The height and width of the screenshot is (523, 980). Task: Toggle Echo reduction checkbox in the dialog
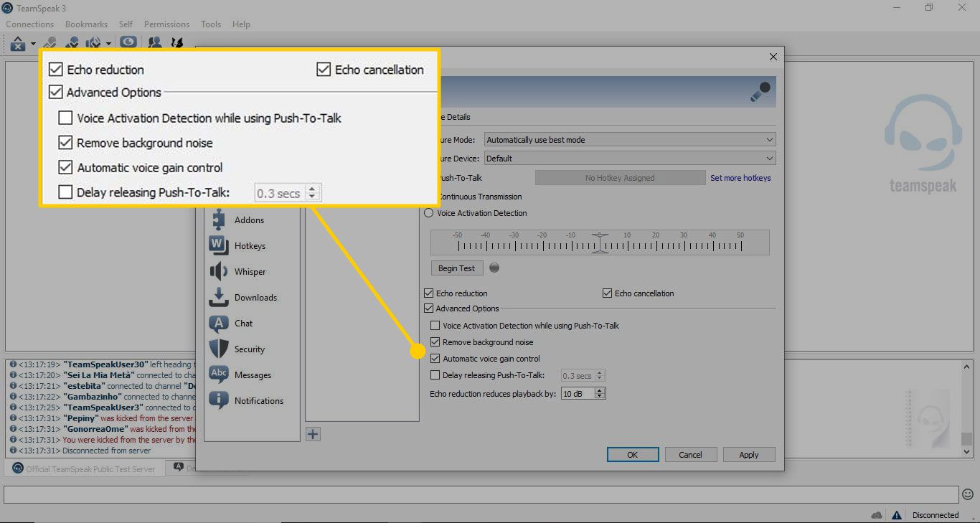tap(429, 293)
